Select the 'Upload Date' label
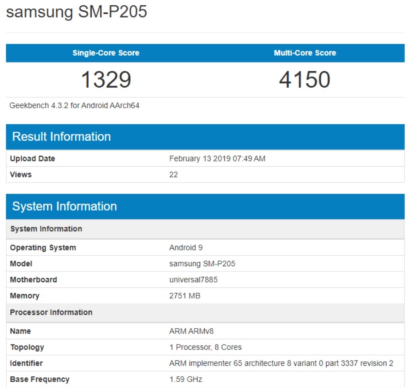Screen dimensions: 409x387 coord(32,159)
